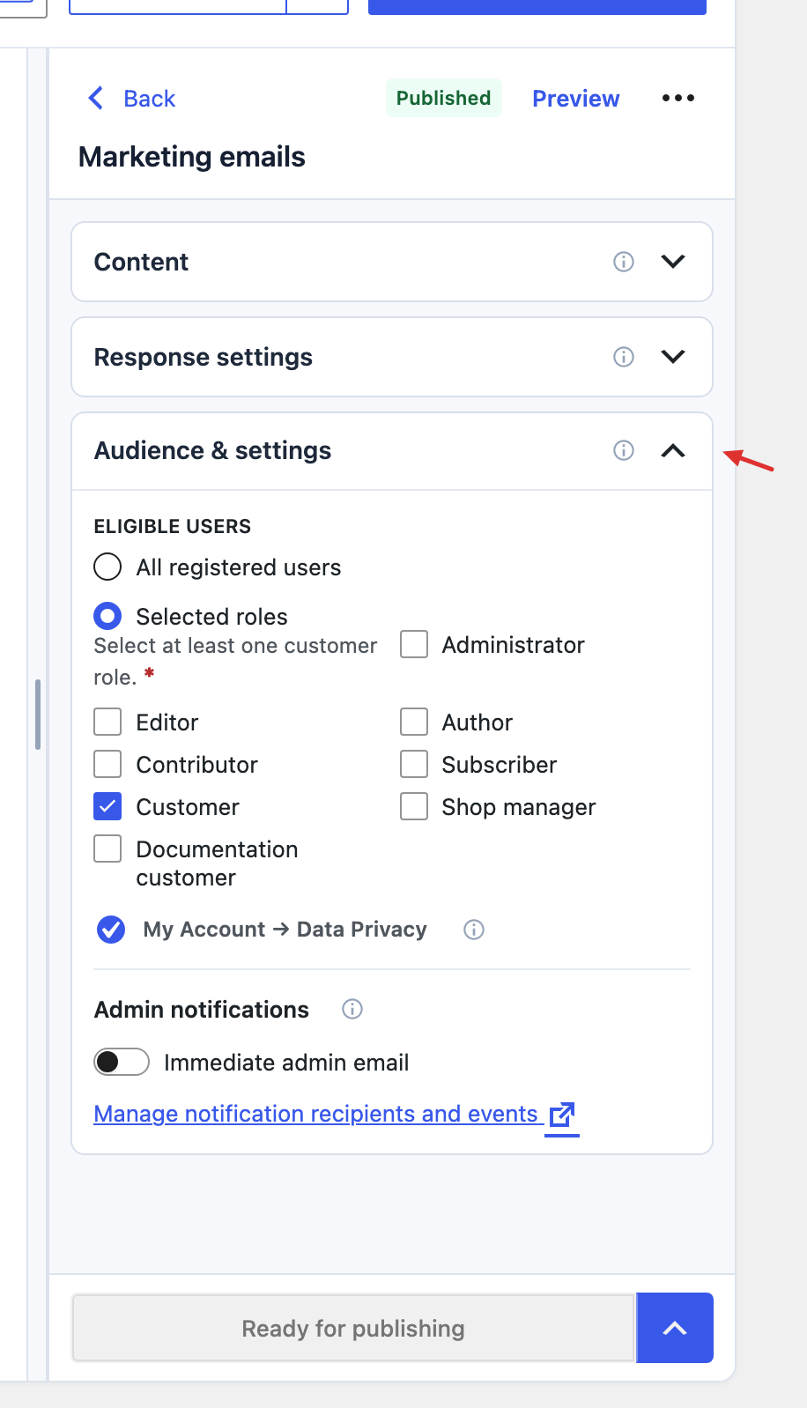Show info icon beside Admin notifications
The width and height of the screenshot is (807, 1408).
pyautogui.click(x=352, y=1009)
